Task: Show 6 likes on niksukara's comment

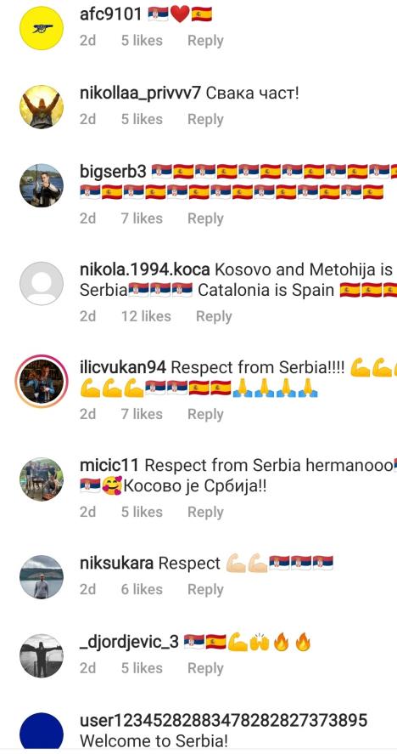Action: click(142, 590)
